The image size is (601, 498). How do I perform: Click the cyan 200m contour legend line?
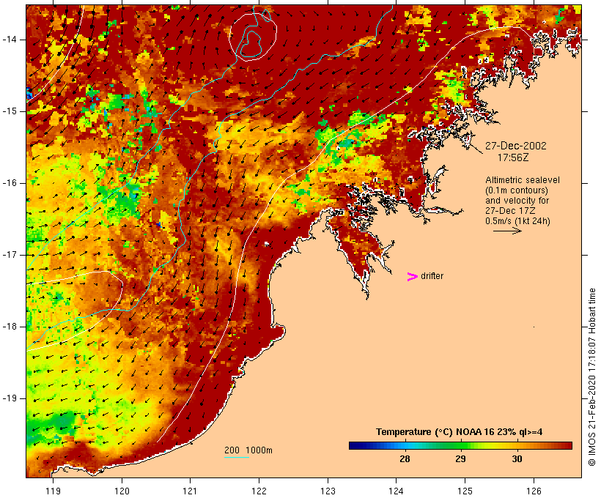tap(237, 458)
